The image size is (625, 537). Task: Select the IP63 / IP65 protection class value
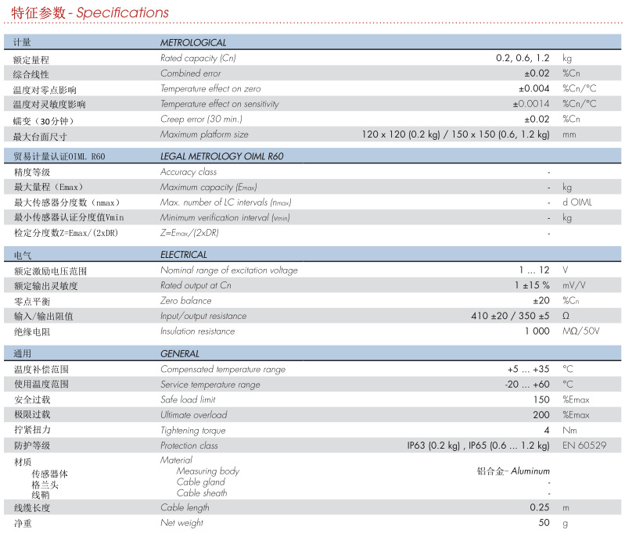click(x=478, y=446)
